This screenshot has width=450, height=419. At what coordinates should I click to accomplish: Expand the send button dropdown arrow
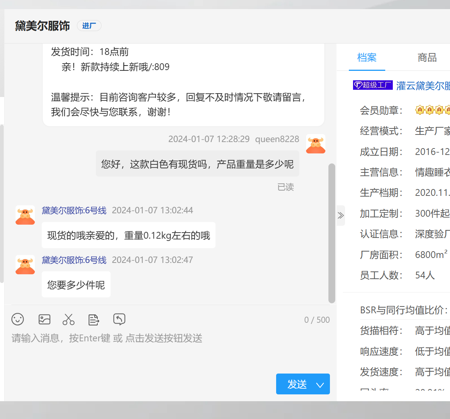(320, 385)
